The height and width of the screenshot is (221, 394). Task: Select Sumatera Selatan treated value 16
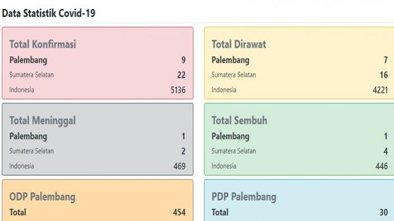coord(384,75)
